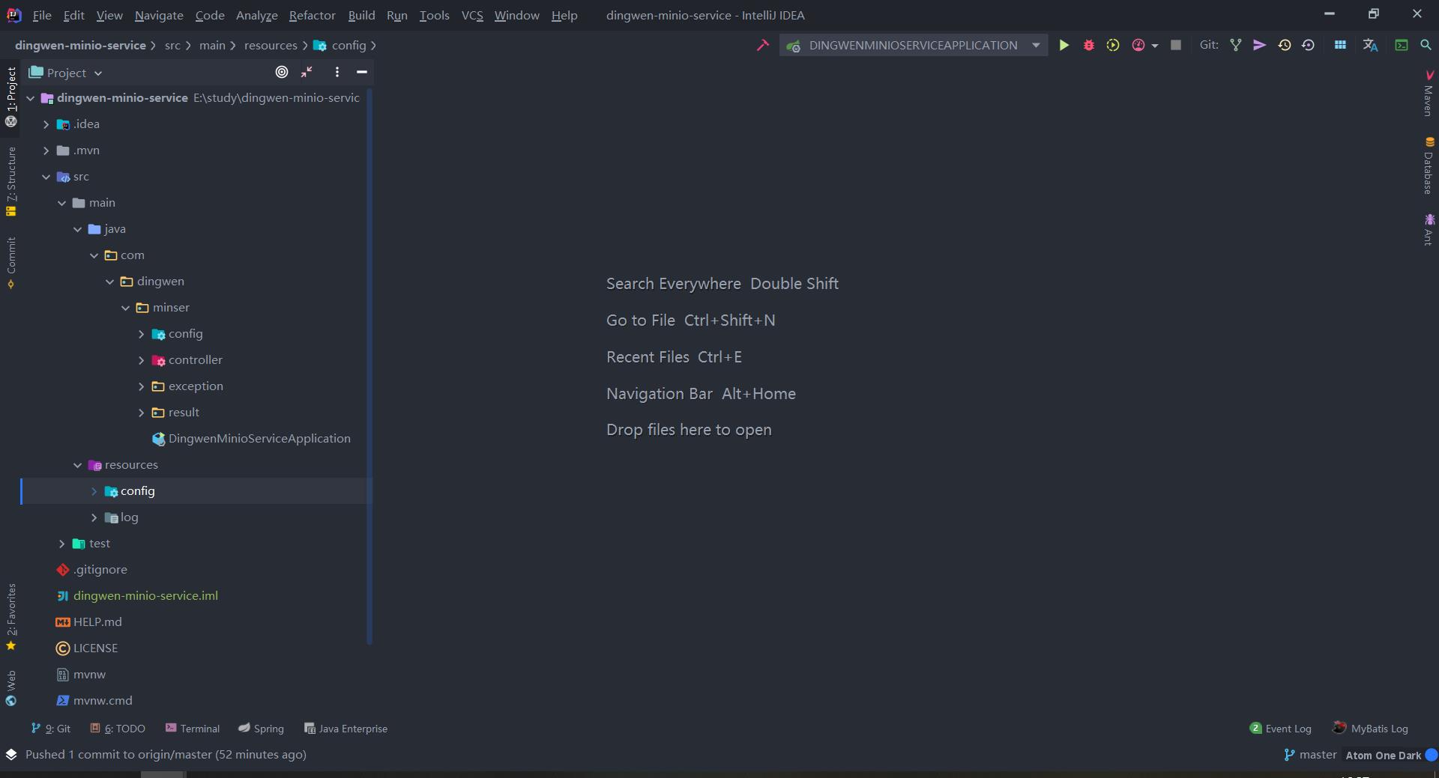Switch to the Structure side tab

click(x=11, y=181)
